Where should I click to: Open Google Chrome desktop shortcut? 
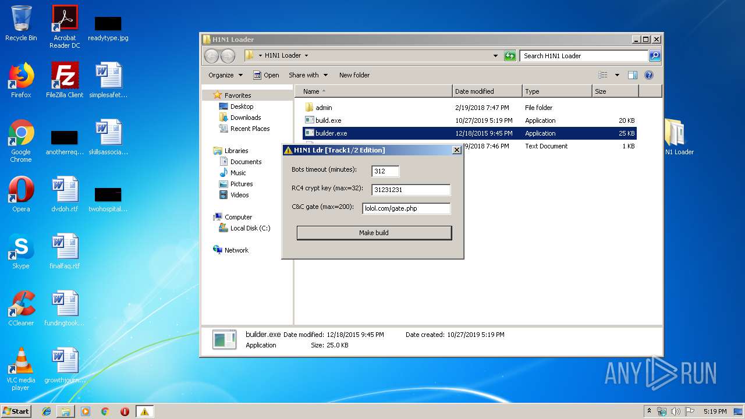21,141
